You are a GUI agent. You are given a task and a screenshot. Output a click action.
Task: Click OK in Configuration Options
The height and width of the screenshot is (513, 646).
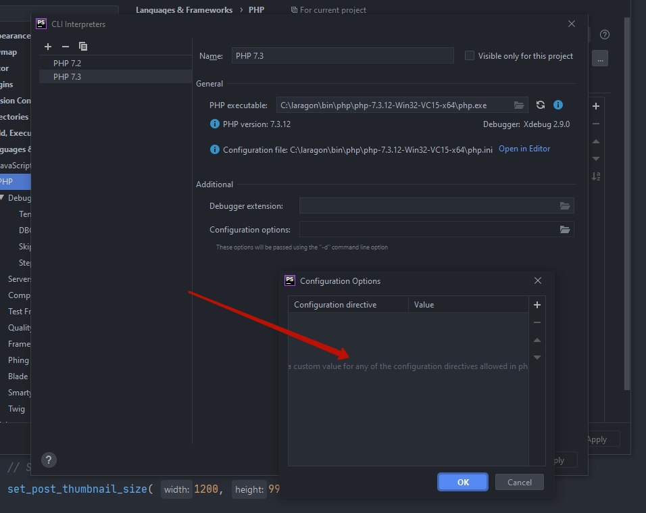(x=463, y=482)
